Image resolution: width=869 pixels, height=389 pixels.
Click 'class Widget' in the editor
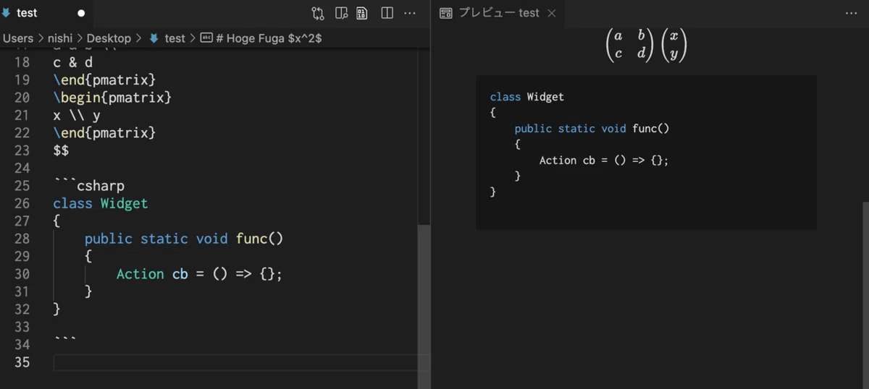[x=100, y=203]
